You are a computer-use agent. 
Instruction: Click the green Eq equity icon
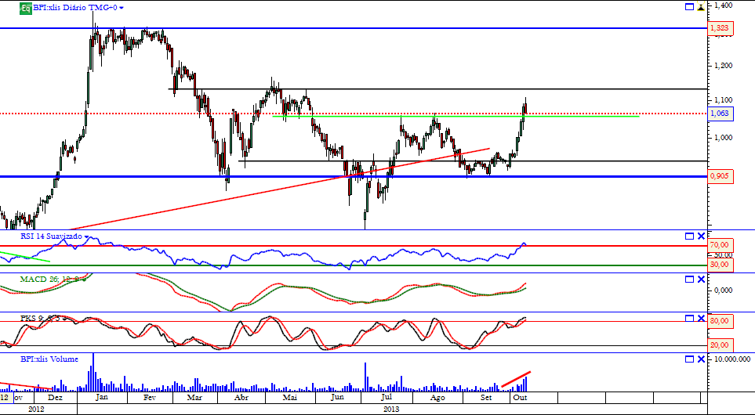(x=26, y=8)
